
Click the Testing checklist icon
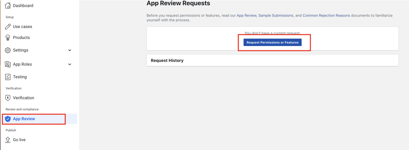8,77
